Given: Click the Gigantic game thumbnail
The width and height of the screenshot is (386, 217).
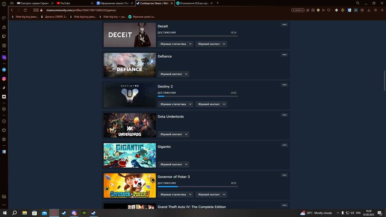Looking at the screenshot, I should coord(130,155).
